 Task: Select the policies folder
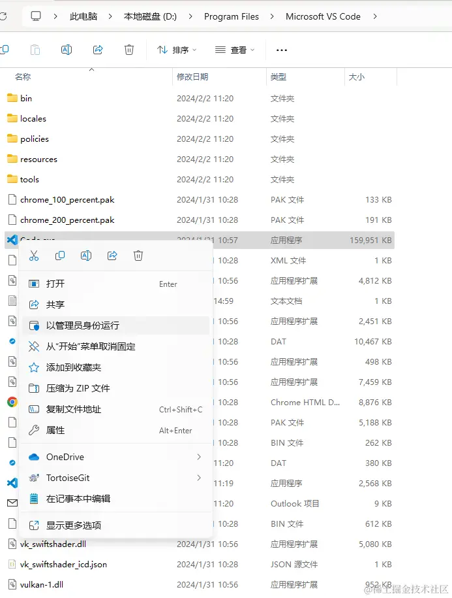coord(35,139)
